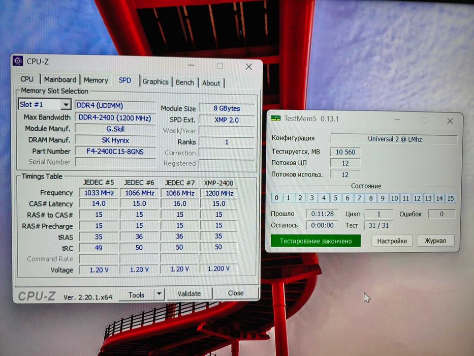
Task: Click state cell 5 in TestMem5
Action: point(335,198)
